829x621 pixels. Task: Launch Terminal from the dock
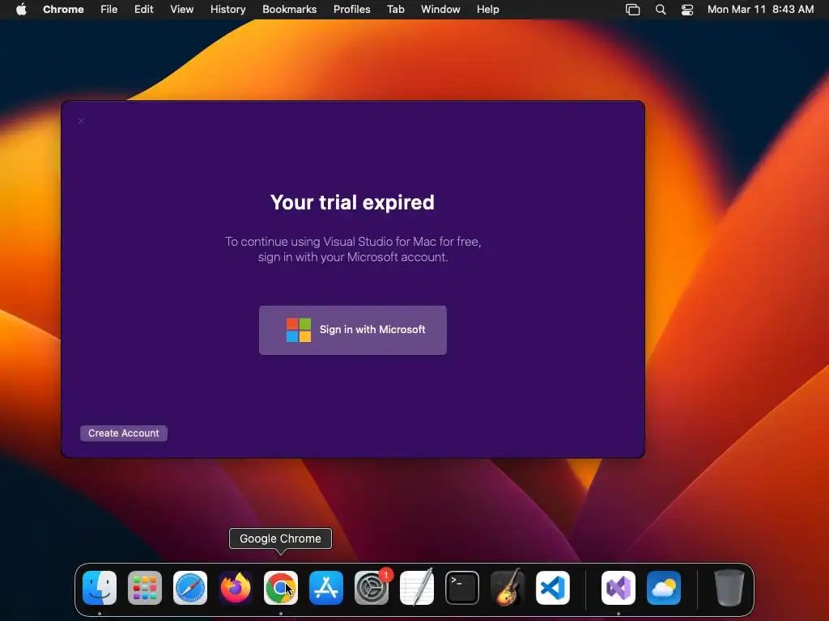coord(462,588)
